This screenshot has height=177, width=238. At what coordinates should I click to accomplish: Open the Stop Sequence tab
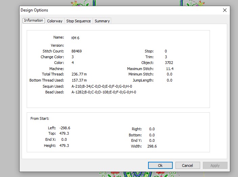(78, 21)
